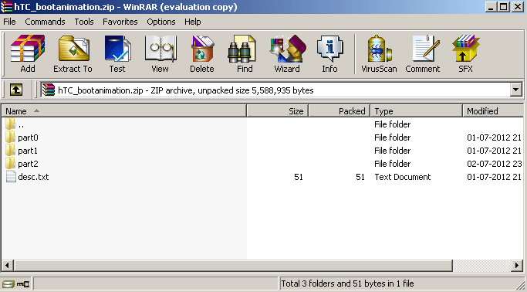Click the horizontal scrollbar right arrow

click(x=517, y=266)
